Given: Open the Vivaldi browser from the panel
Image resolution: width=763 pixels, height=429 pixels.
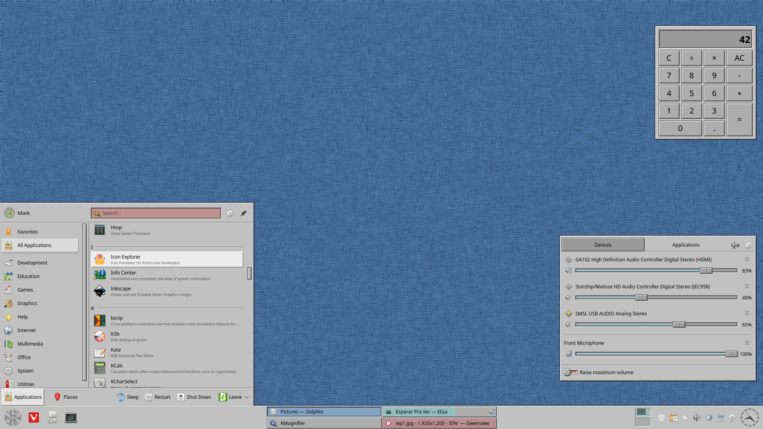Looking at the screenshot, I should pyautogui.click(x=34, y=417).
